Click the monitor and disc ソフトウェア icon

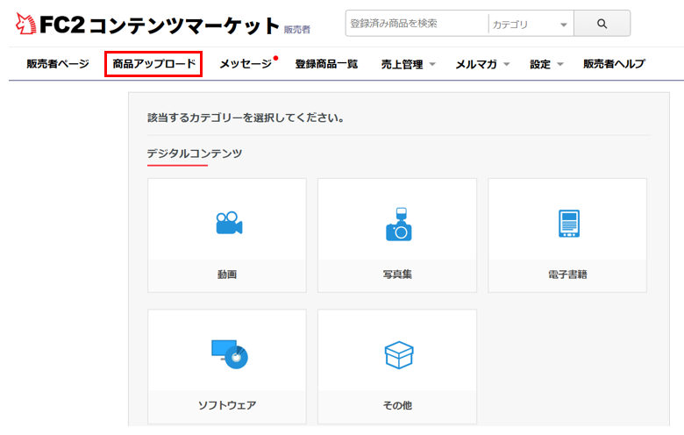pos(229,353)
